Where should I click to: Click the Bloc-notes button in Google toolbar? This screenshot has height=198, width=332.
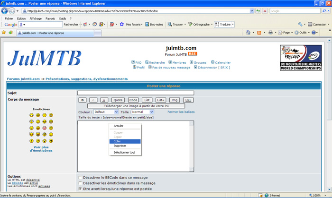[154, 25]
